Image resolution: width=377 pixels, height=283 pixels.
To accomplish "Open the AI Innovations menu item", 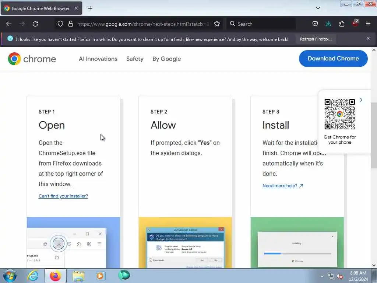I will (98, 59).
